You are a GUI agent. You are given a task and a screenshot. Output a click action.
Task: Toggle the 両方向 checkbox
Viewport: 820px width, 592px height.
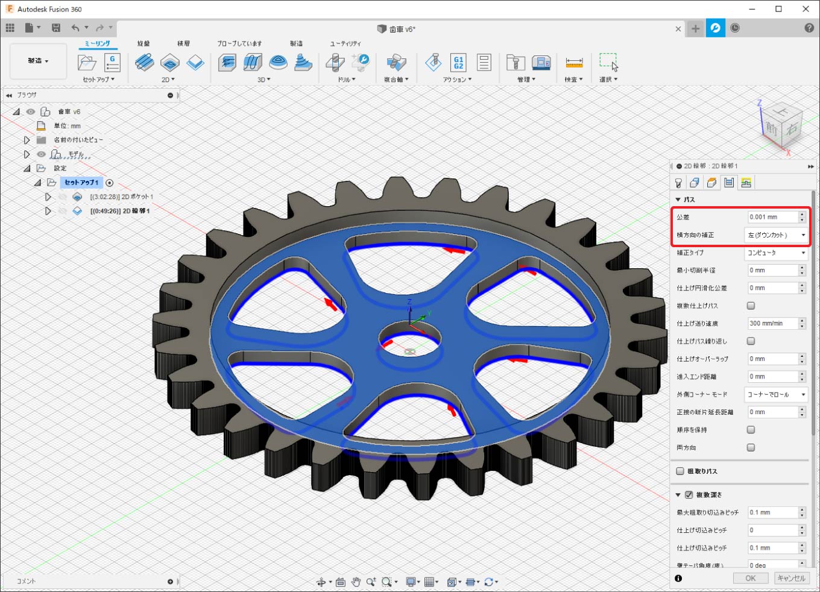pos(751,447)
